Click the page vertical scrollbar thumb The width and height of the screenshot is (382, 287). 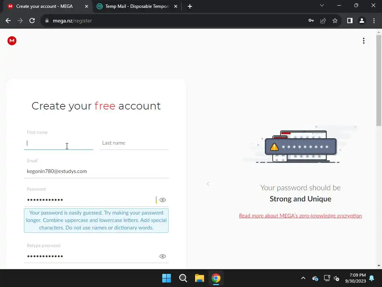coord(379,81)
